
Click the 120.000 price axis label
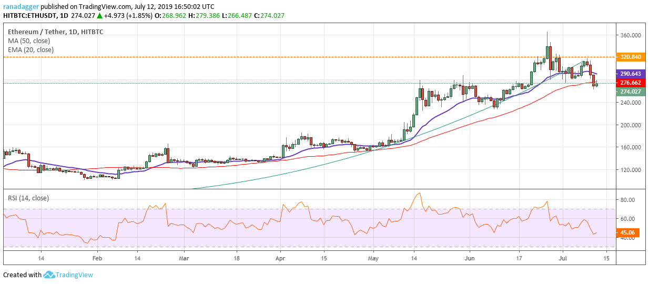click(x=630, y=170)
